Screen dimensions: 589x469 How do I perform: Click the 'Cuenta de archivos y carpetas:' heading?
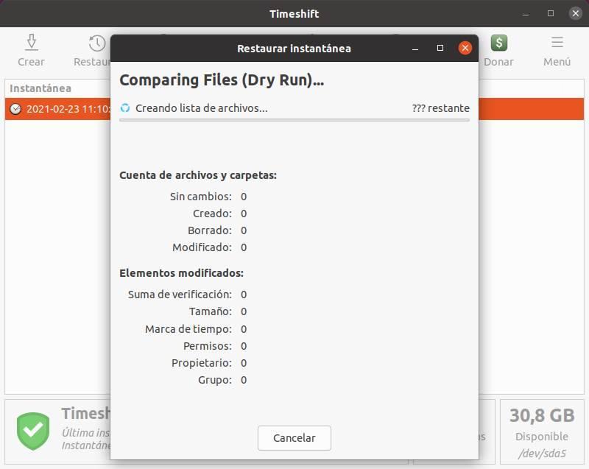198,175
